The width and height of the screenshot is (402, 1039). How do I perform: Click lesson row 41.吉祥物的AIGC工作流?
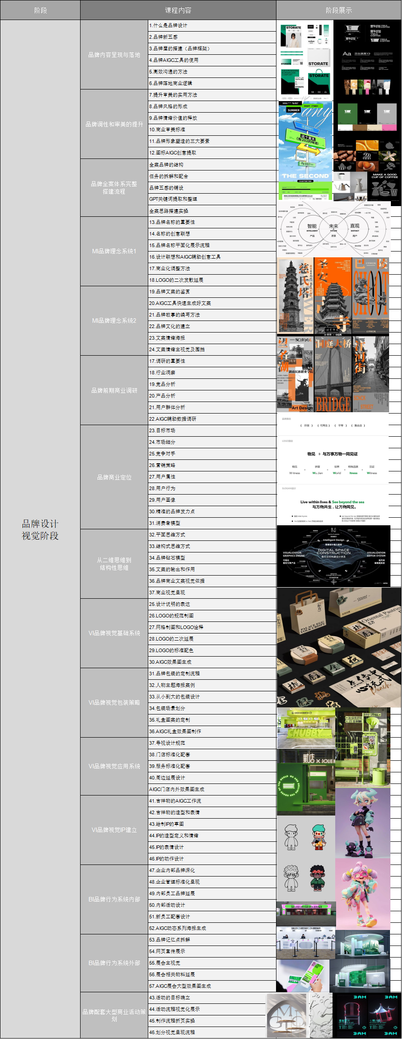212,801
